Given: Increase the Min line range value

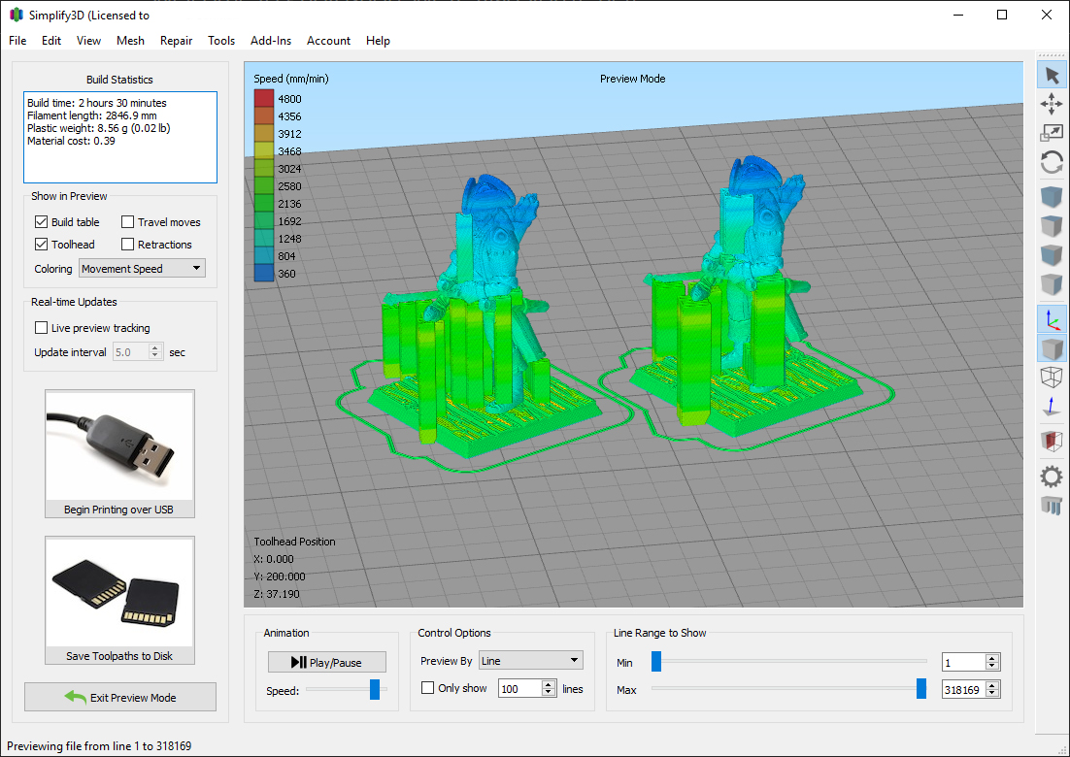Looking at the screenshot, I should pos(992,658).
